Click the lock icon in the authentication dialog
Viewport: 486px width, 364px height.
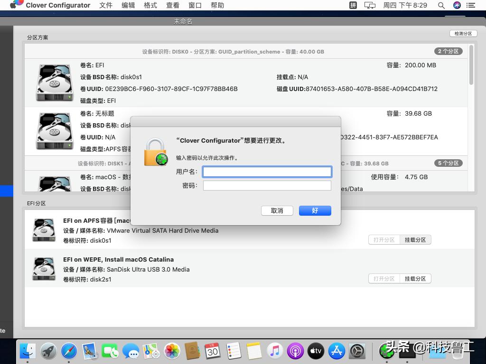pyautogui.click(x=156, y=152)
